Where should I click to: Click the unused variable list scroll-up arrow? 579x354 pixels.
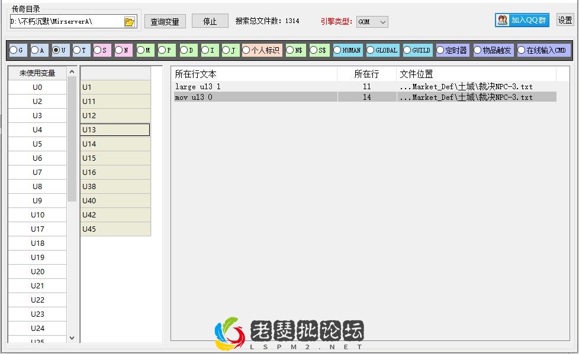pyautogui.click(x=72, y=72)
